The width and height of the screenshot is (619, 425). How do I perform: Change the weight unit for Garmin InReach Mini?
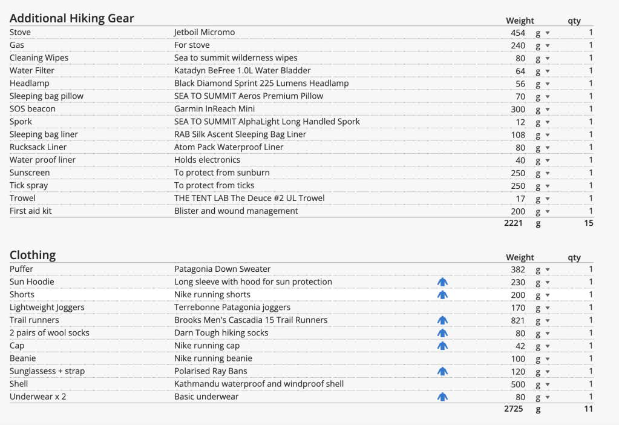(542, 110)
